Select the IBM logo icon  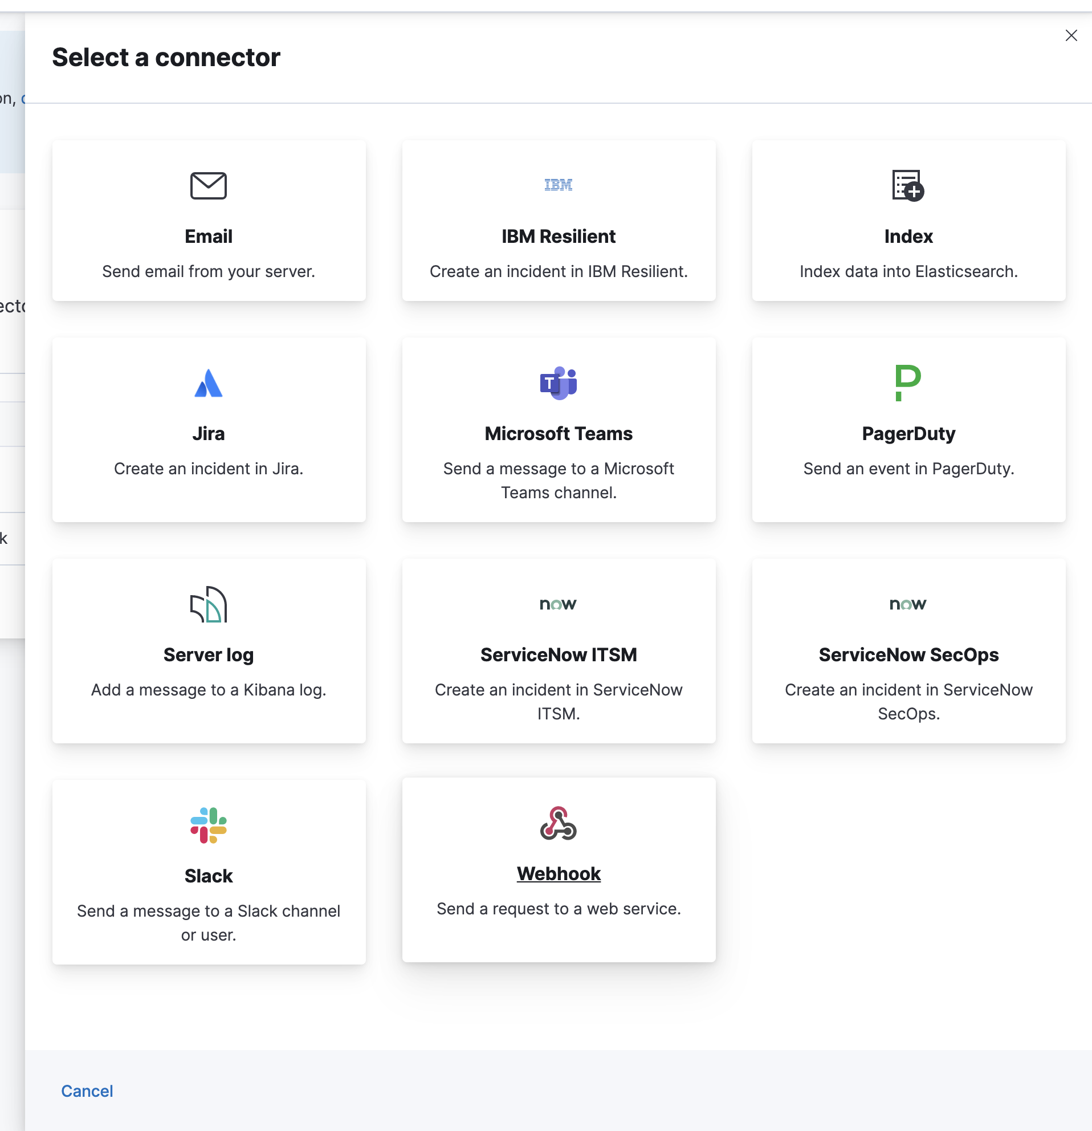[558, 185]
